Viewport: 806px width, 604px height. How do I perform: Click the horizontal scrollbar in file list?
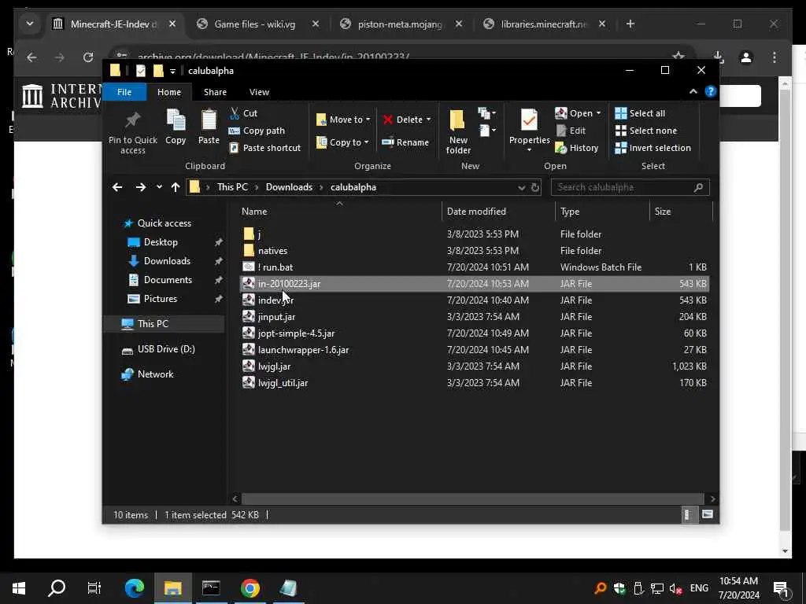pos(472,499)
